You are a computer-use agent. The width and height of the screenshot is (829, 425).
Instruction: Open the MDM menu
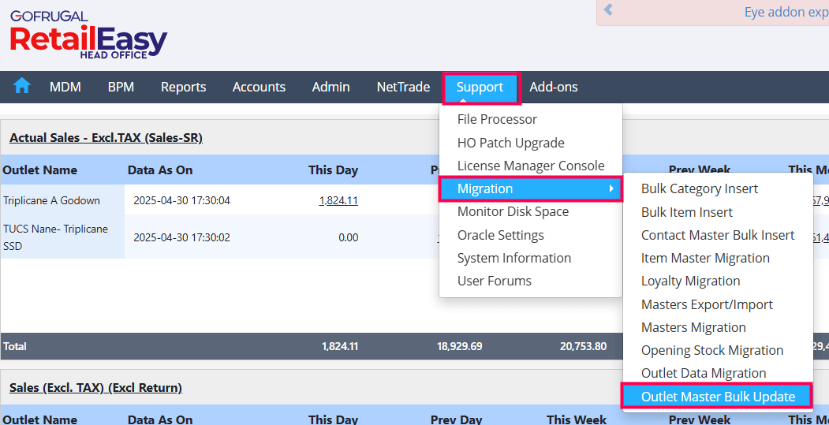[65, 87]
